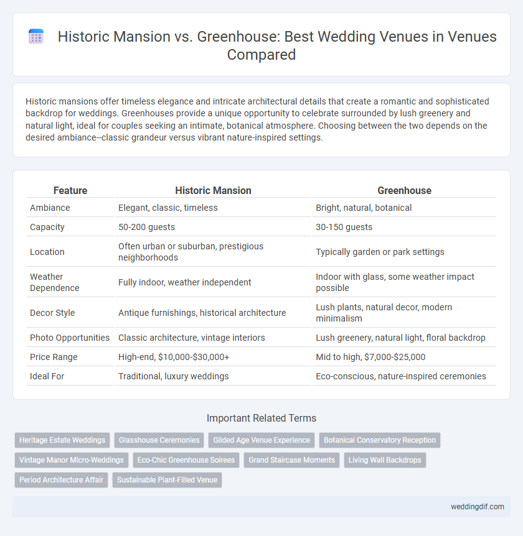This screenshot has width=523, height=536.
Task: Select the Decor Style row label
Action: pyautogui.click(x=52, y=313)
